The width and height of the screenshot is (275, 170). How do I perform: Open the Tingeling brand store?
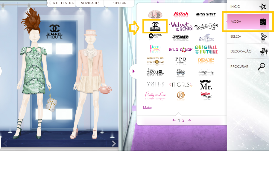point(206,72)
